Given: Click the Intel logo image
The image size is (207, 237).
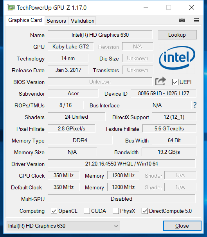Looking at the screenshot, I should point(177,58).
